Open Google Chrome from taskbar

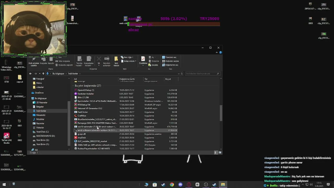point(172,185)
